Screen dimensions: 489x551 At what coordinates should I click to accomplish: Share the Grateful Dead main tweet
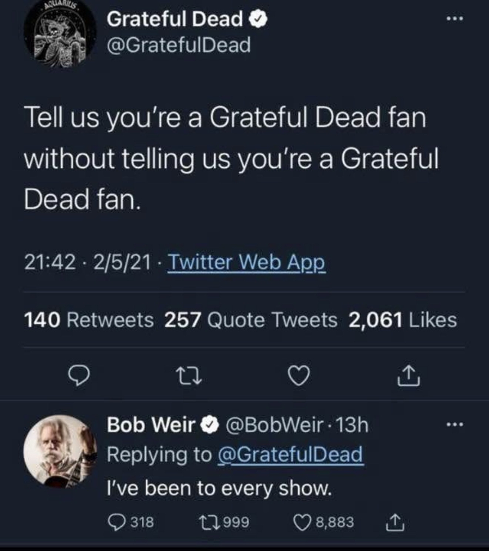(409, 376)
